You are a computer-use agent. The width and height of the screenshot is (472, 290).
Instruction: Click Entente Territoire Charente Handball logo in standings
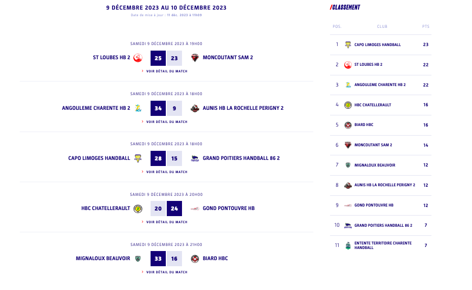(x=348, y=245)
